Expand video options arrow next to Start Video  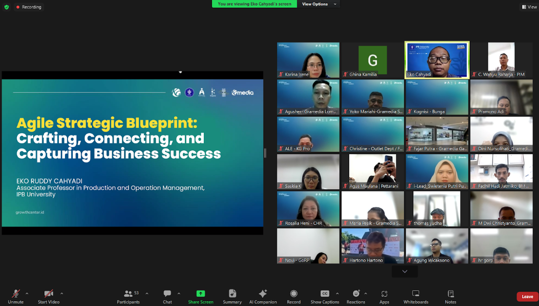(62, 293)
